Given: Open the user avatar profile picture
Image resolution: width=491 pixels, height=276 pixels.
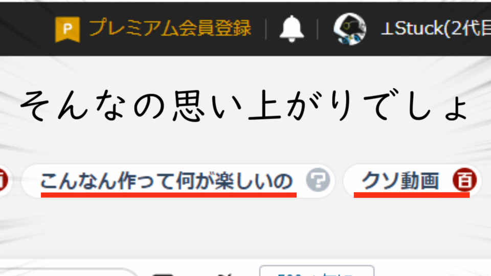Looking at the screenshot, I should click(x=350, y=29).
